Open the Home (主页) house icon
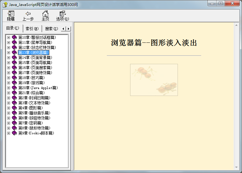This screenshot has width=242, height=173. (45, 14)
